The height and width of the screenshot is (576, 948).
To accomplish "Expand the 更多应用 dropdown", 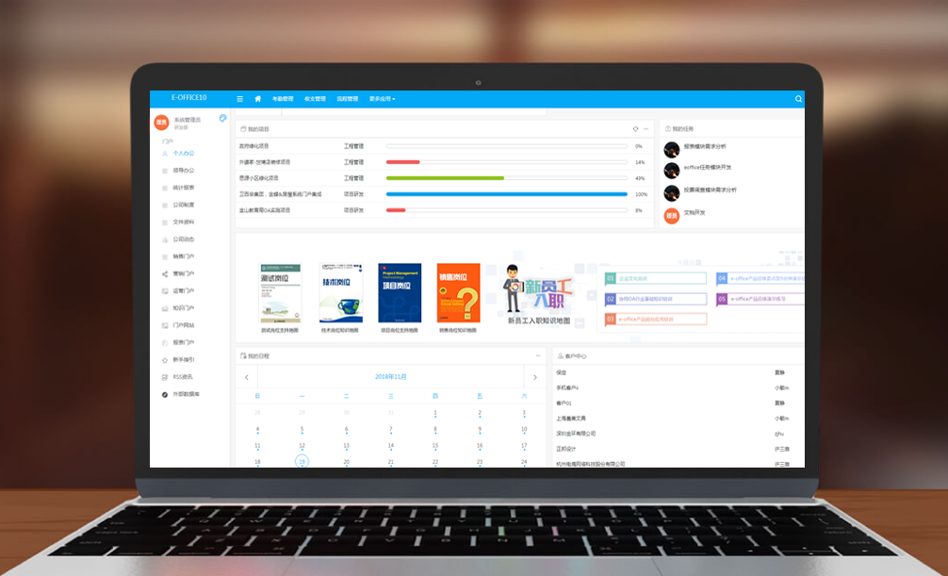I will [382, 98].
